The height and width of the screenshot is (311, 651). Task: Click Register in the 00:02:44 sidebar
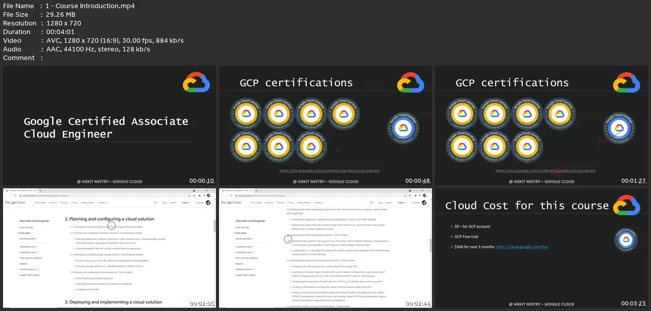(x=239, y=264)
